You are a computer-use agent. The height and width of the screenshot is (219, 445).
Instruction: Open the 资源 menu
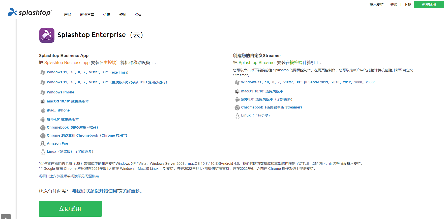pos(123,15)
